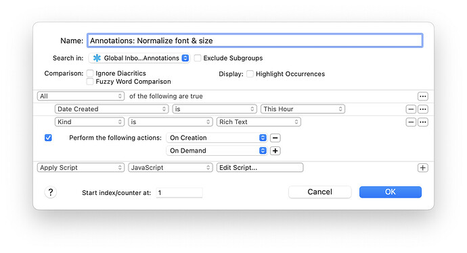Remove the Date Created condition row
Viewport: 467px width, 253px height.
[x=411, y=109]
